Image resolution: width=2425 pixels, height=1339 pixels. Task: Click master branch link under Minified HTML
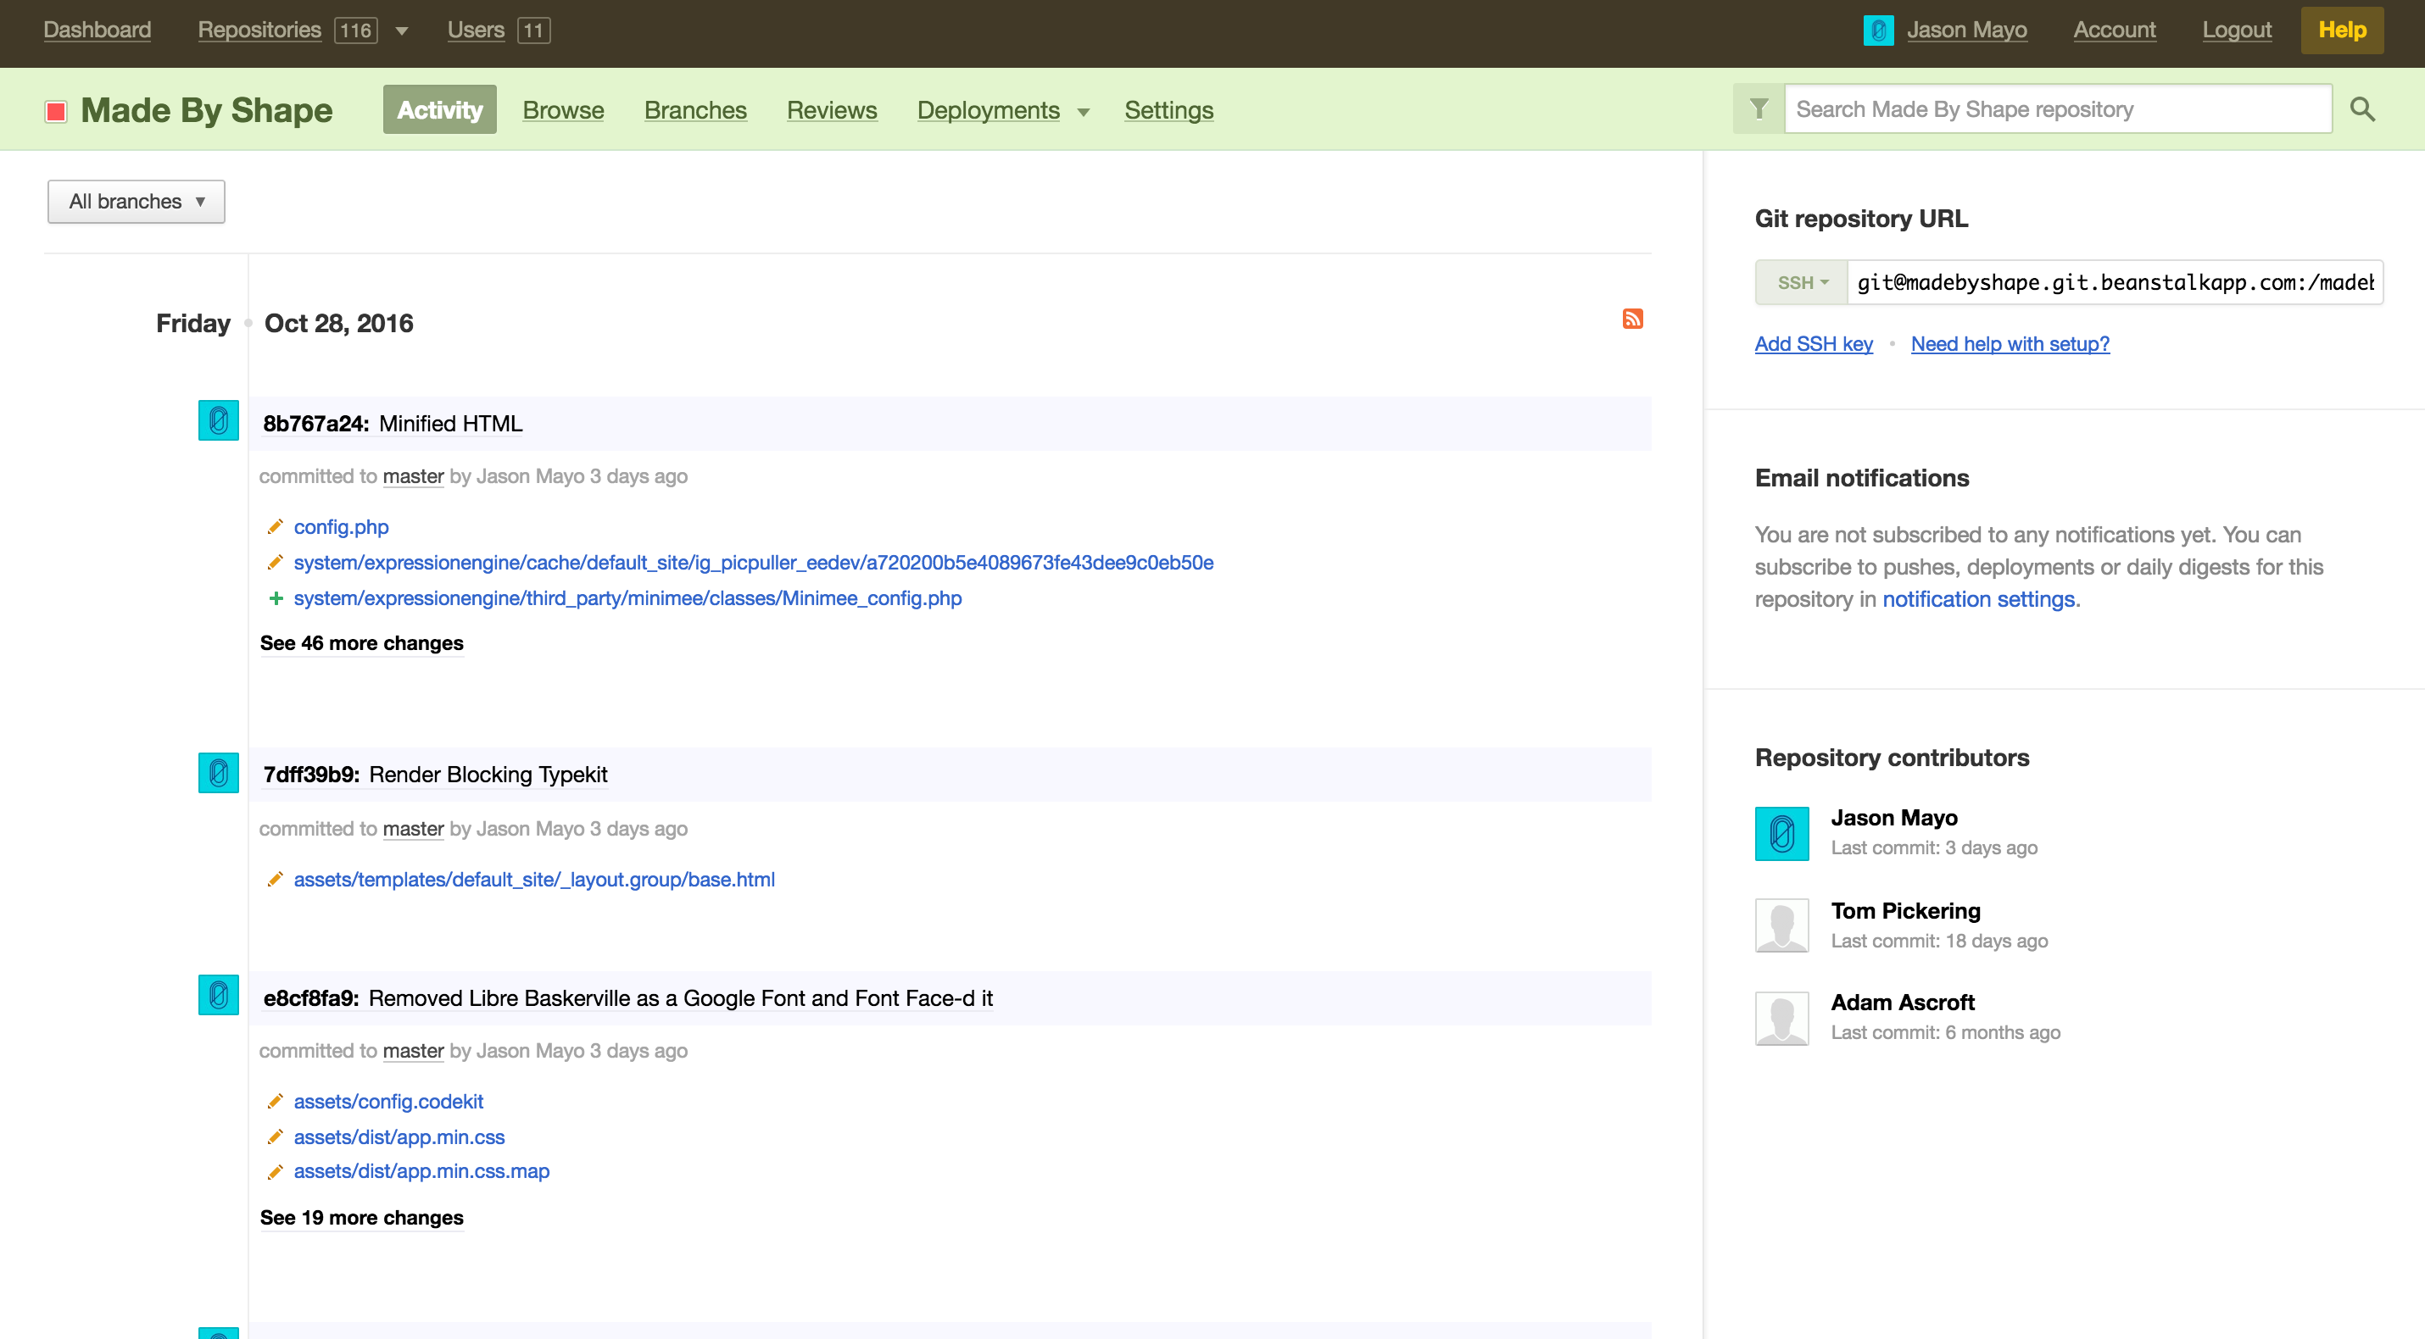(413, 476)
